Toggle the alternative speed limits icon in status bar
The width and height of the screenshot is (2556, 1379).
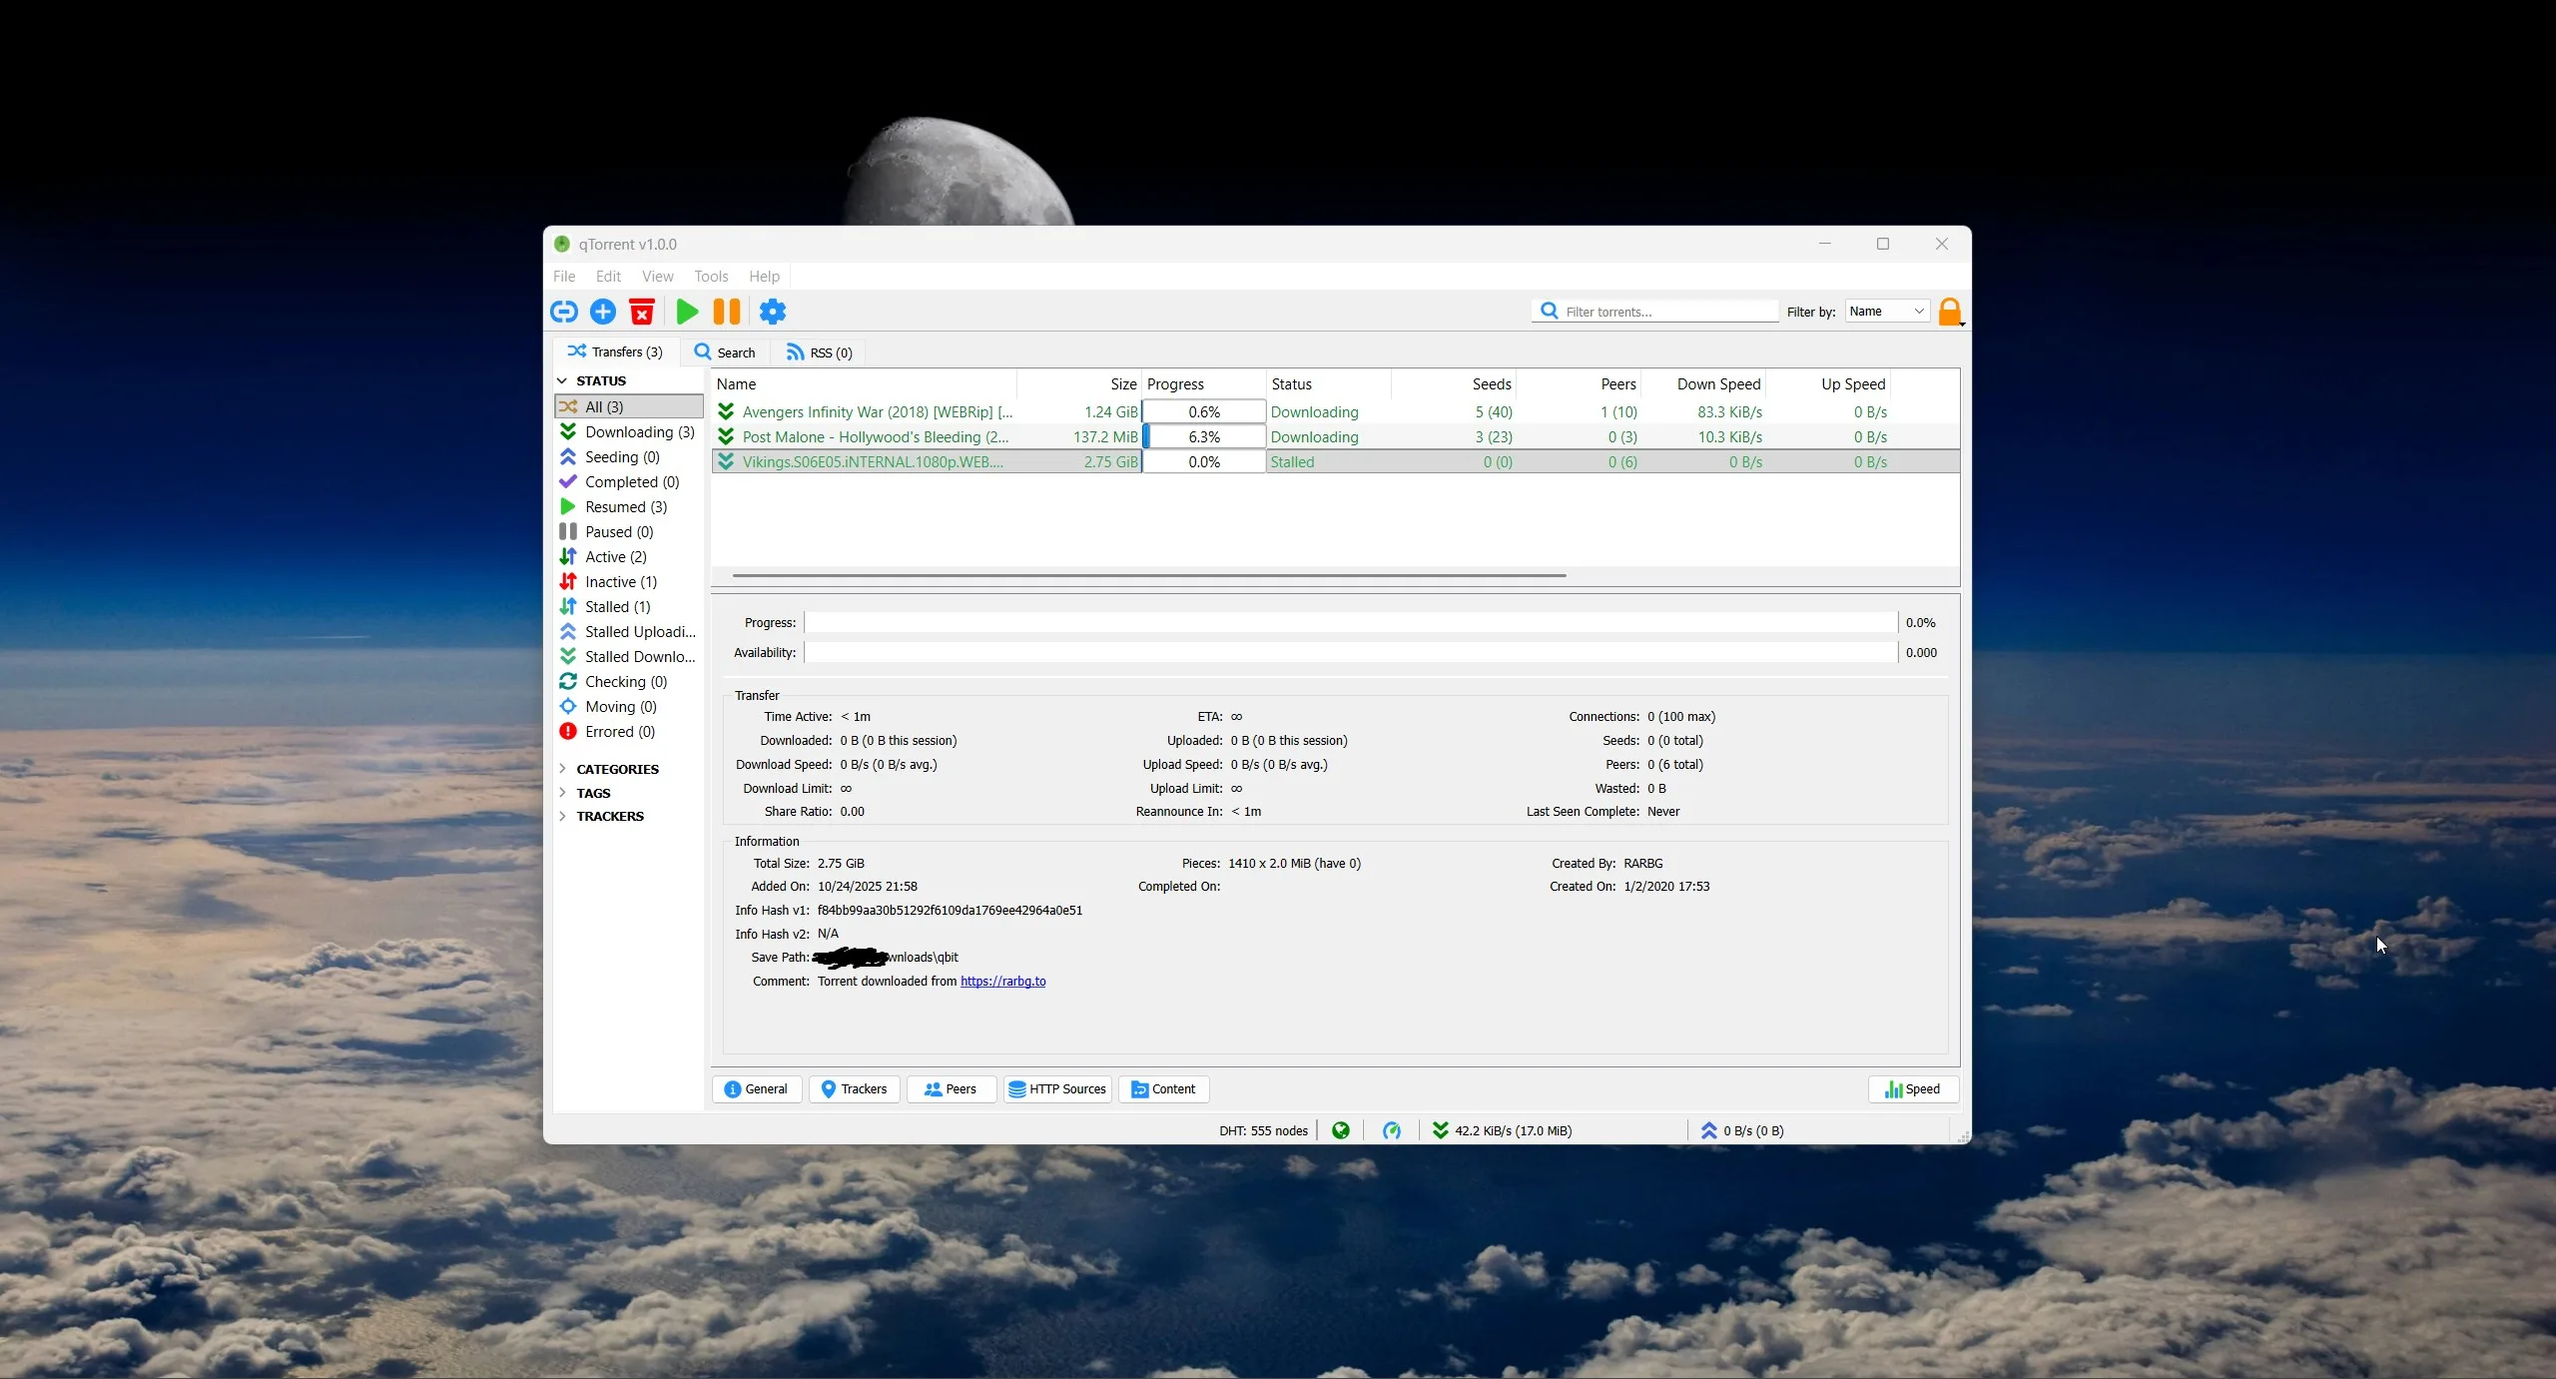click(x=1392, y=1130)
